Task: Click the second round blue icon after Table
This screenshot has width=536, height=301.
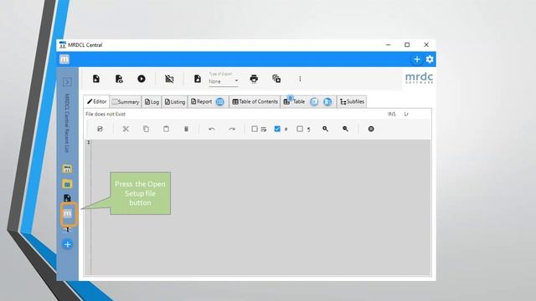Action: point(327,102)
